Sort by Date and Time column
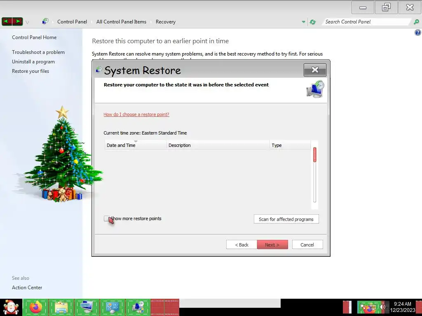The width and height of the screenshot is (422, 316). (135, 145)
